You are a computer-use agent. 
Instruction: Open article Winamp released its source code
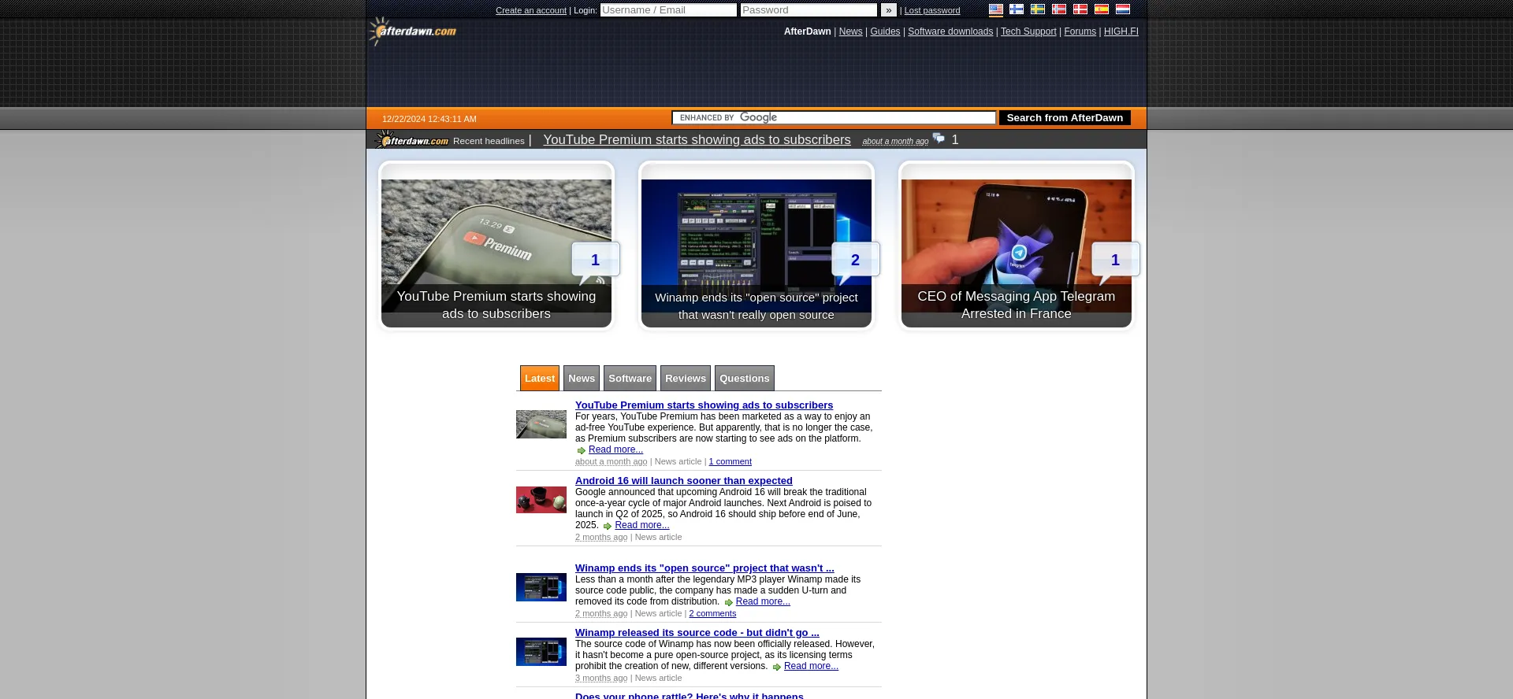[697, 632]
